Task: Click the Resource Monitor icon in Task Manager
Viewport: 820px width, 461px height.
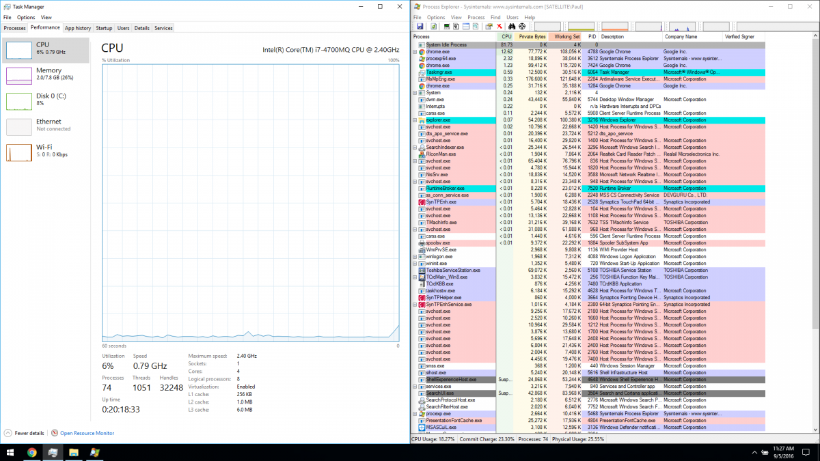Action: 55,433
